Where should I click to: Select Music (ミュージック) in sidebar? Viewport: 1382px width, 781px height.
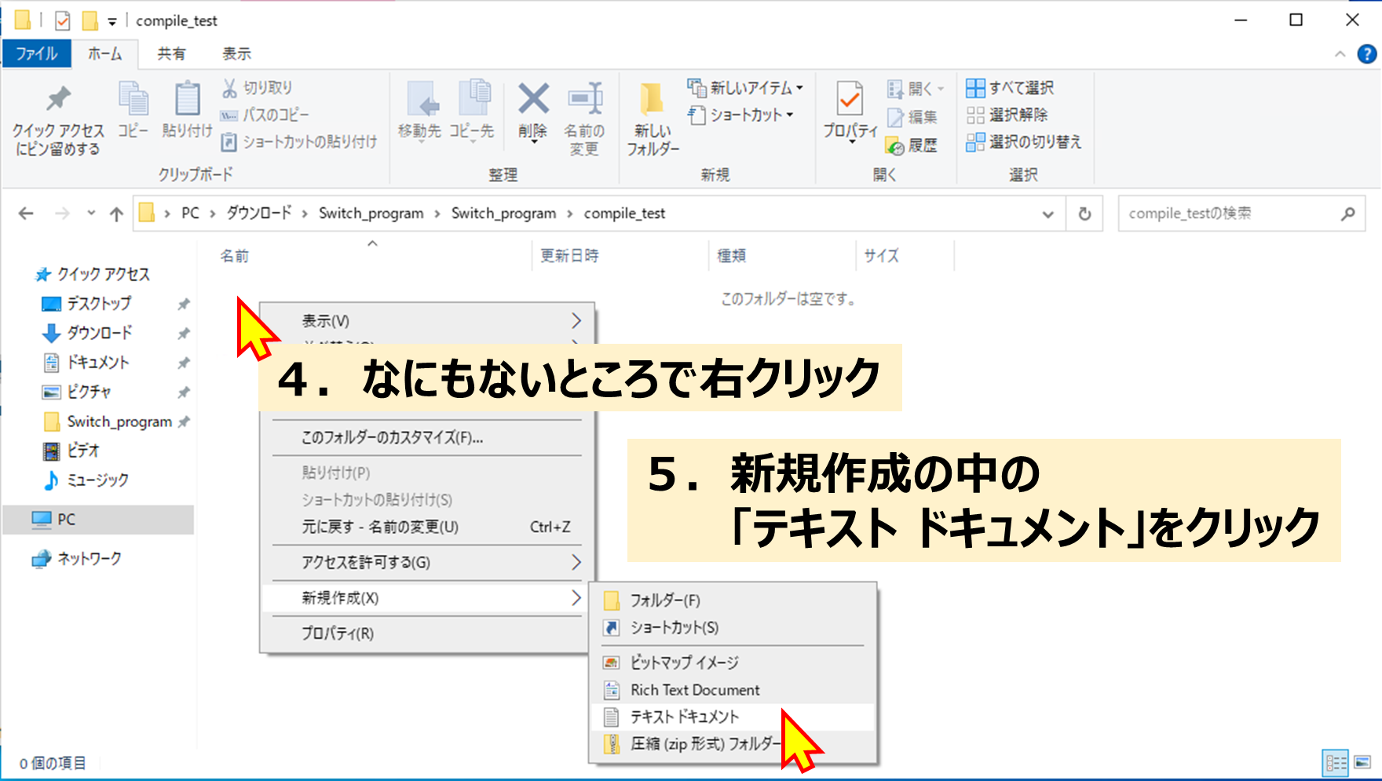point(97,480)
